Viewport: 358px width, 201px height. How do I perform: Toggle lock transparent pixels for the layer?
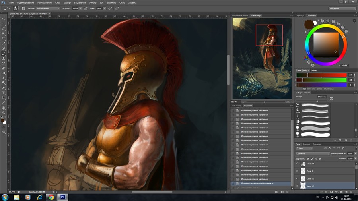point(308,158)
